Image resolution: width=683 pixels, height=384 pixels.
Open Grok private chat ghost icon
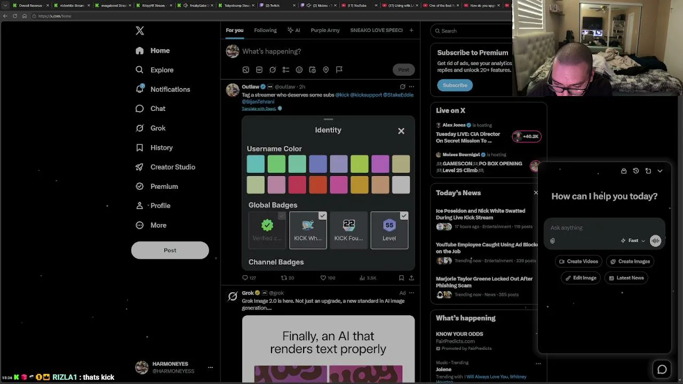pos(624,171)
